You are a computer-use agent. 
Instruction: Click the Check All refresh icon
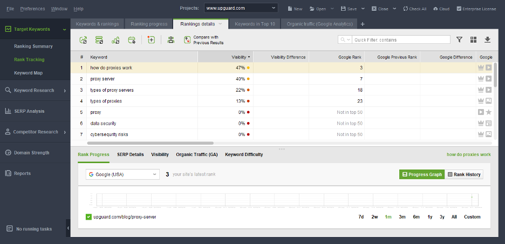[406, 9]
